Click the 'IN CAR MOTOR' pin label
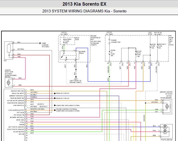Viewport: 178px width, 141px height. [18, 132]
